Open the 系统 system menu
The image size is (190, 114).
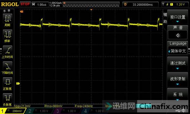pos(178,95)
